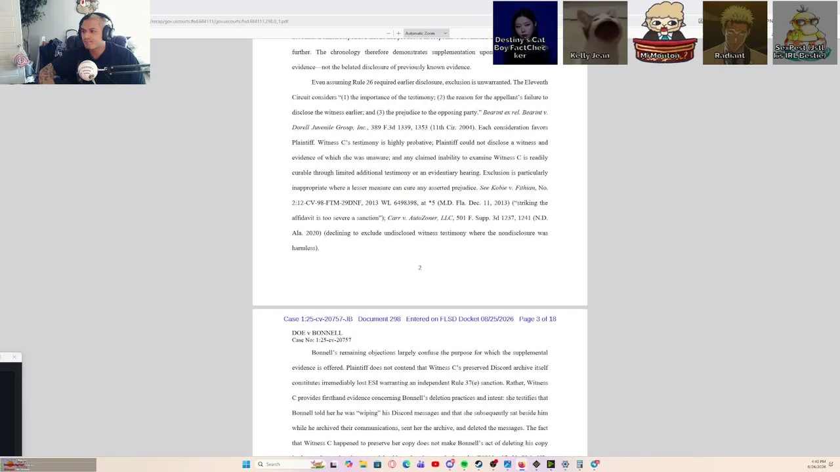The width and height of the screenshot is (840, 472).
Task: Select the Destiny's Cat Boy FactChecker participant tile
Action: 525,33
